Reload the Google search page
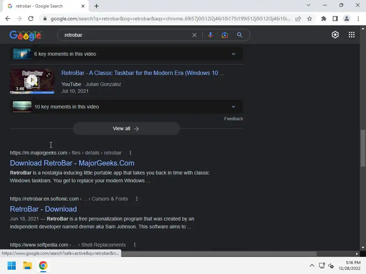 (x=31, y=19)
